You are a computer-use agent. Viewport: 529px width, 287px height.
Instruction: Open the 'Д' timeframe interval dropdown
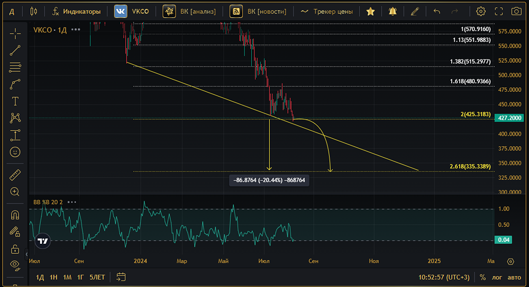[x=11, y=11]
